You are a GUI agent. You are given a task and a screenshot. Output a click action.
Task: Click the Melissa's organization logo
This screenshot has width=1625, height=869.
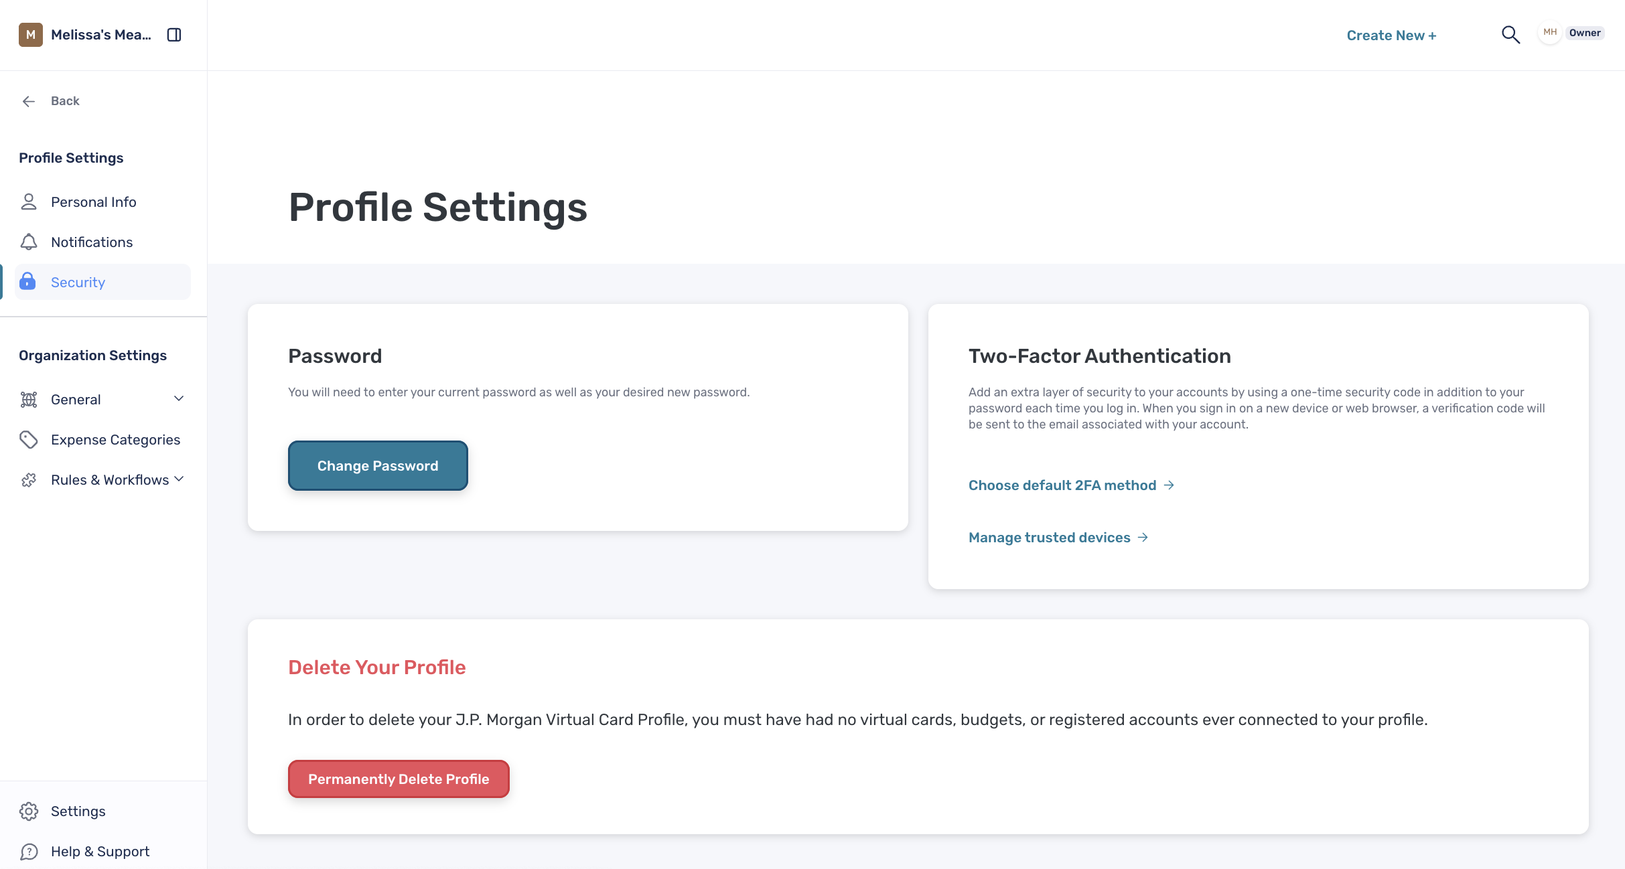31,35
